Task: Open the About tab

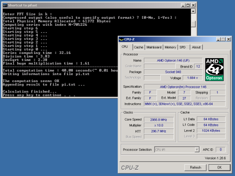Action: (196, 47)
